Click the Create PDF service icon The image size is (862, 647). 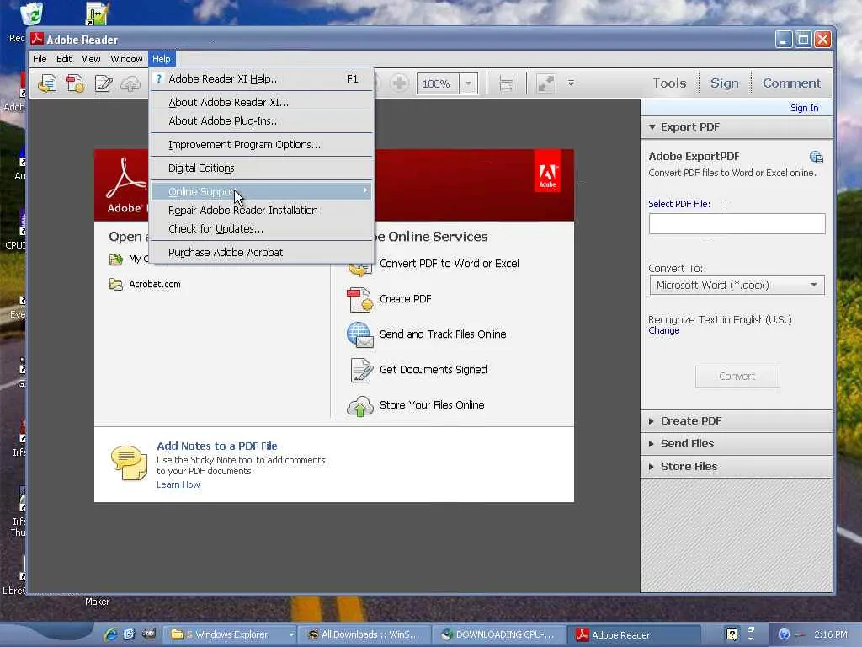360,299
